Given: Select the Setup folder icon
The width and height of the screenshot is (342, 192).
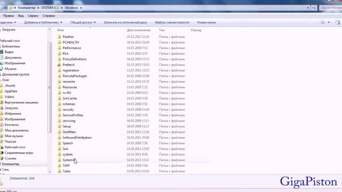Looking at the screenshot, I should pyautogui.click(x=59, y=126).
